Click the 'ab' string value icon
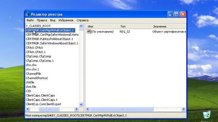The image size is (218, 122). (89, 32)
